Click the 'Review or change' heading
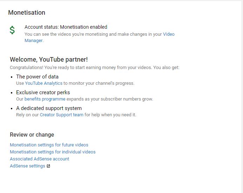The height and width of the screenshot is (193, 243). tap(32, 135)
